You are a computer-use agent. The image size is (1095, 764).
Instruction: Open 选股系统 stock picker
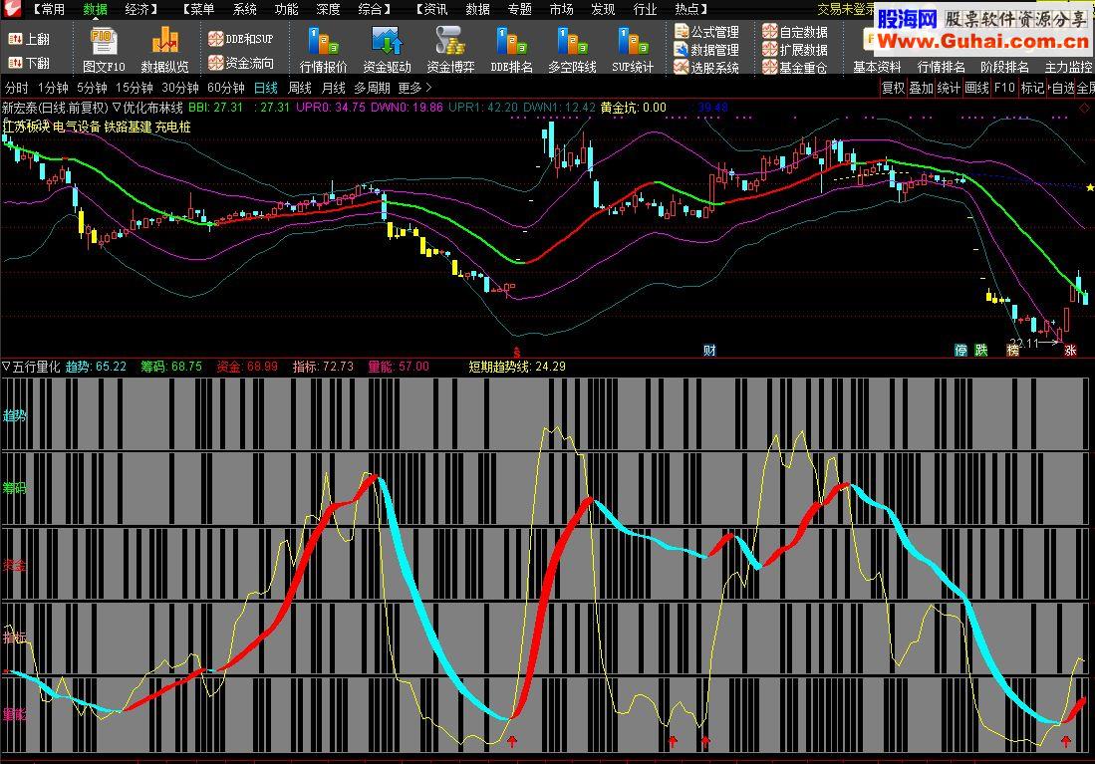(706, 68)
